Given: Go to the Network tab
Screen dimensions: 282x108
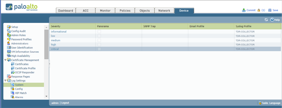Looking at the screenshot, I should 164,10.
